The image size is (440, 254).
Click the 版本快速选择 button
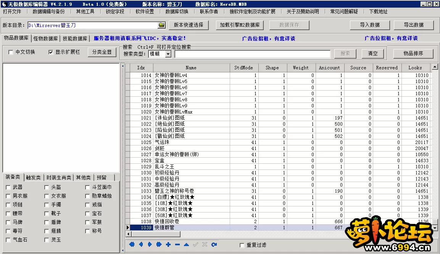[x=189, y=25]
